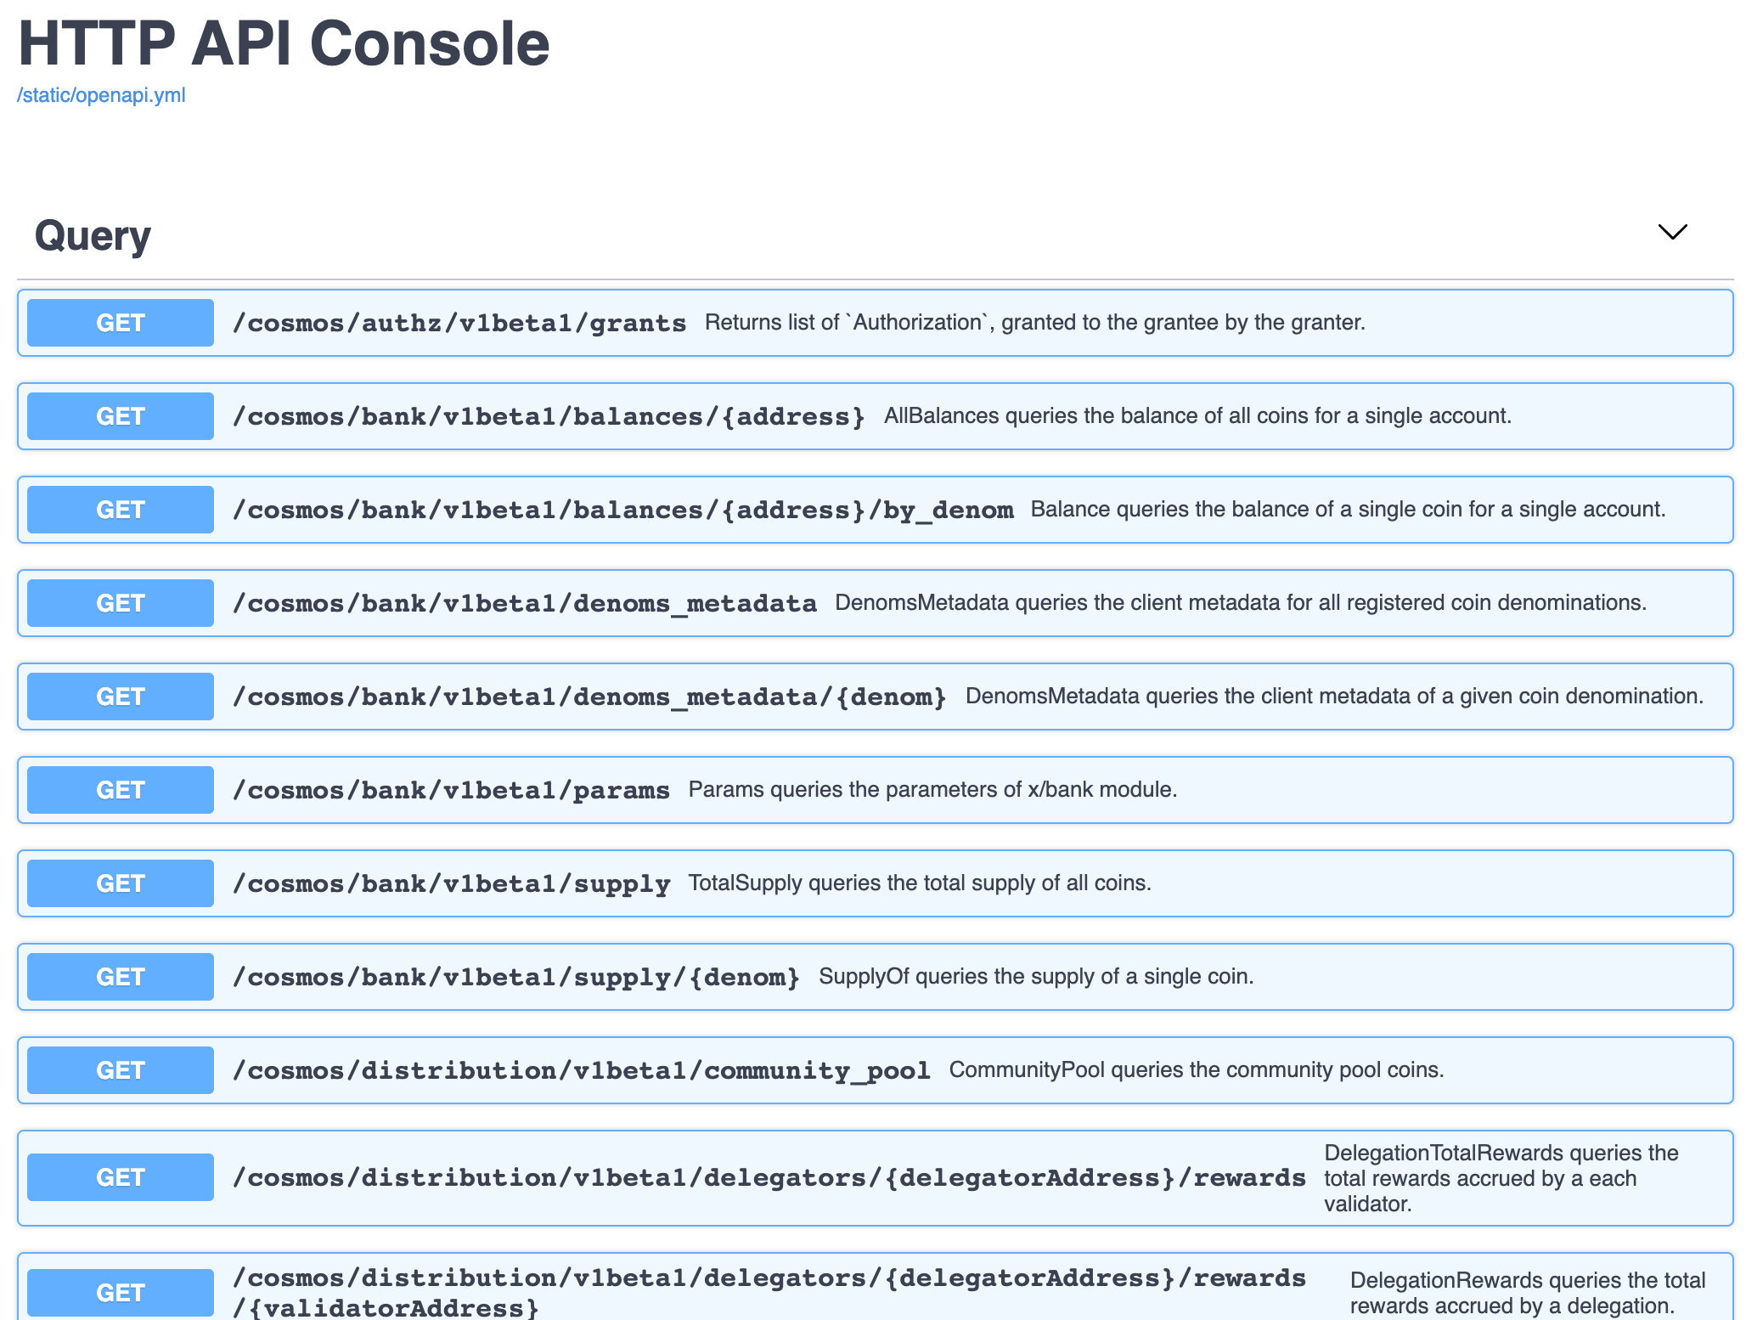Click GET badge on delegators rewards endpoint
The image size is (1746, 1320).
pyautogui.click(x=119, y=1177)
